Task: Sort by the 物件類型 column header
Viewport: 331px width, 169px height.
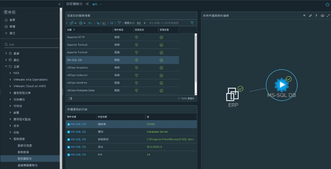Action: point(119,30)
